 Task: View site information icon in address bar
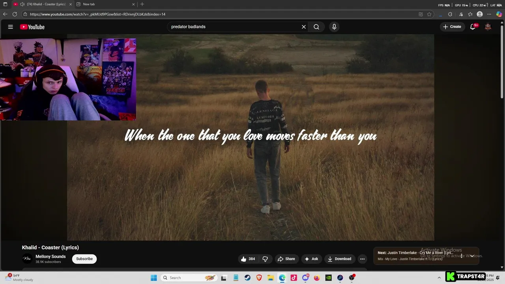pyautogui.click(x=25, y=14)
